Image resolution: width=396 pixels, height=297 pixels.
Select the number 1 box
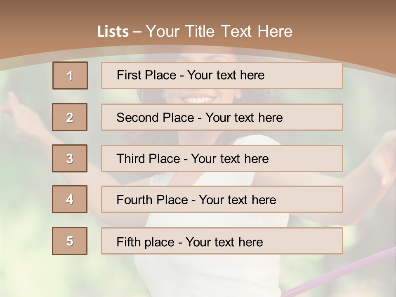click(x=70, y=75)
